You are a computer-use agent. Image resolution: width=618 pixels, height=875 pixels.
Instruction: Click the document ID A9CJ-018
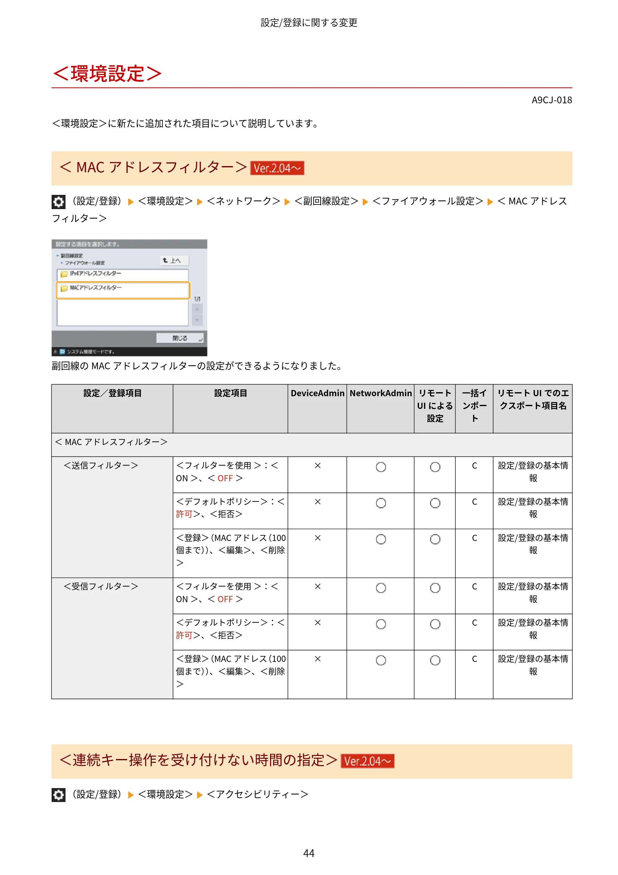coord(552,100)
